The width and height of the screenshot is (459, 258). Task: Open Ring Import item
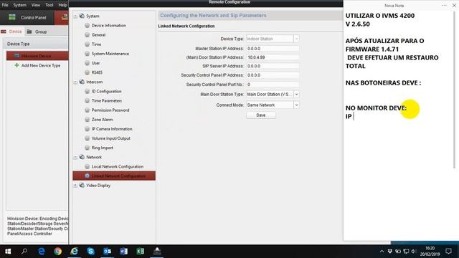pos(102,148)
